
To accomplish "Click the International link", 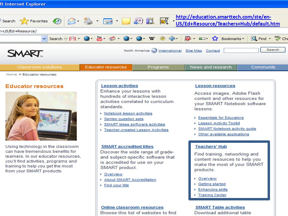I will click(170, 51).
